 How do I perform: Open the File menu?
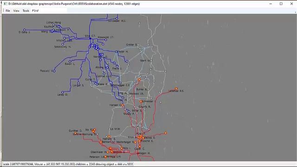tap(8, 11)
